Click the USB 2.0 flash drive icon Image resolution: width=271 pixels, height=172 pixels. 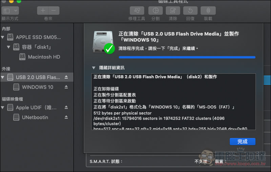10,77
